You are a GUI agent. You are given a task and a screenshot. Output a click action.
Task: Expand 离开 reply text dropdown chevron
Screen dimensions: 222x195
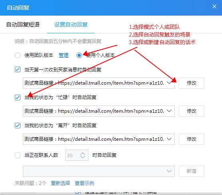(169, 139)
